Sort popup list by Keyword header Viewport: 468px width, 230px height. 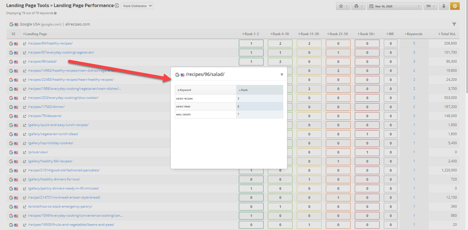(185, 90)
